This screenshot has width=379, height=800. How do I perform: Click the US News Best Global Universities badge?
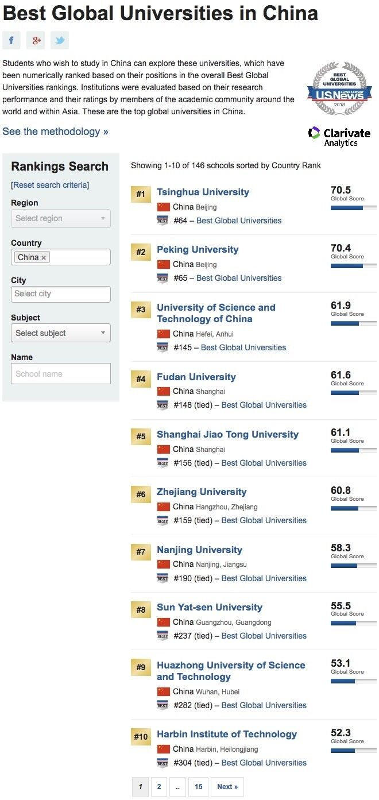(x=339, y=88)
